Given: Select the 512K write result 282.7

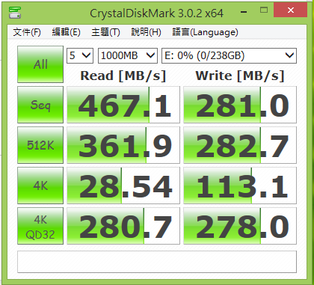Looking at the screenshot, I should (240, 145).
